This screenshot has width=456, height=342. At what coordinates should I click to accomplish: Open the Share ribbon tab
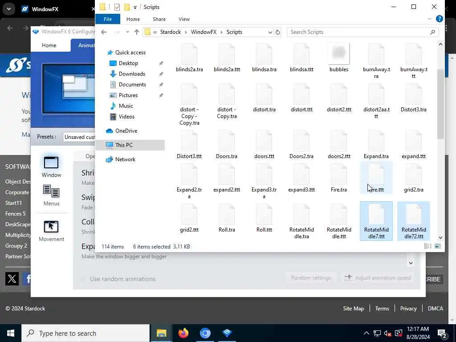[x=159, y=19]
